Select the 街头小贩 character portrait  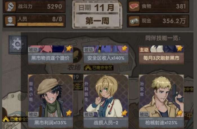[x=50, y=96]
